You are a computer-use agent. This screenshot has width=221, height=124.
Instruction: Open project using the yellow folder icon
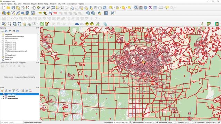[8, 8]
